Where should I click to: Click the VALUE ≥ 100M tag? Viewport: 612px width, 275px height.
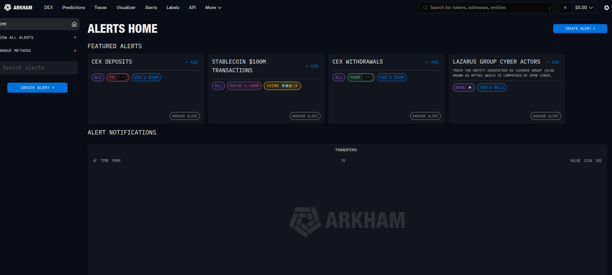[244, 86]
